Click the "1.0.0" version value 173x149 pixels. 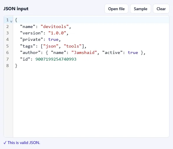(57, 33)
